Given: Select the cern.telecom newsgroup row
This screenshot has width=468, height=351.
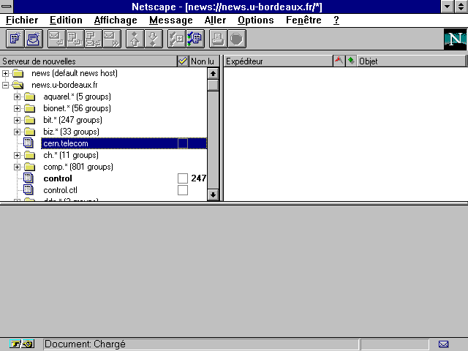Looking at the screenshot, I should [124, 143].
